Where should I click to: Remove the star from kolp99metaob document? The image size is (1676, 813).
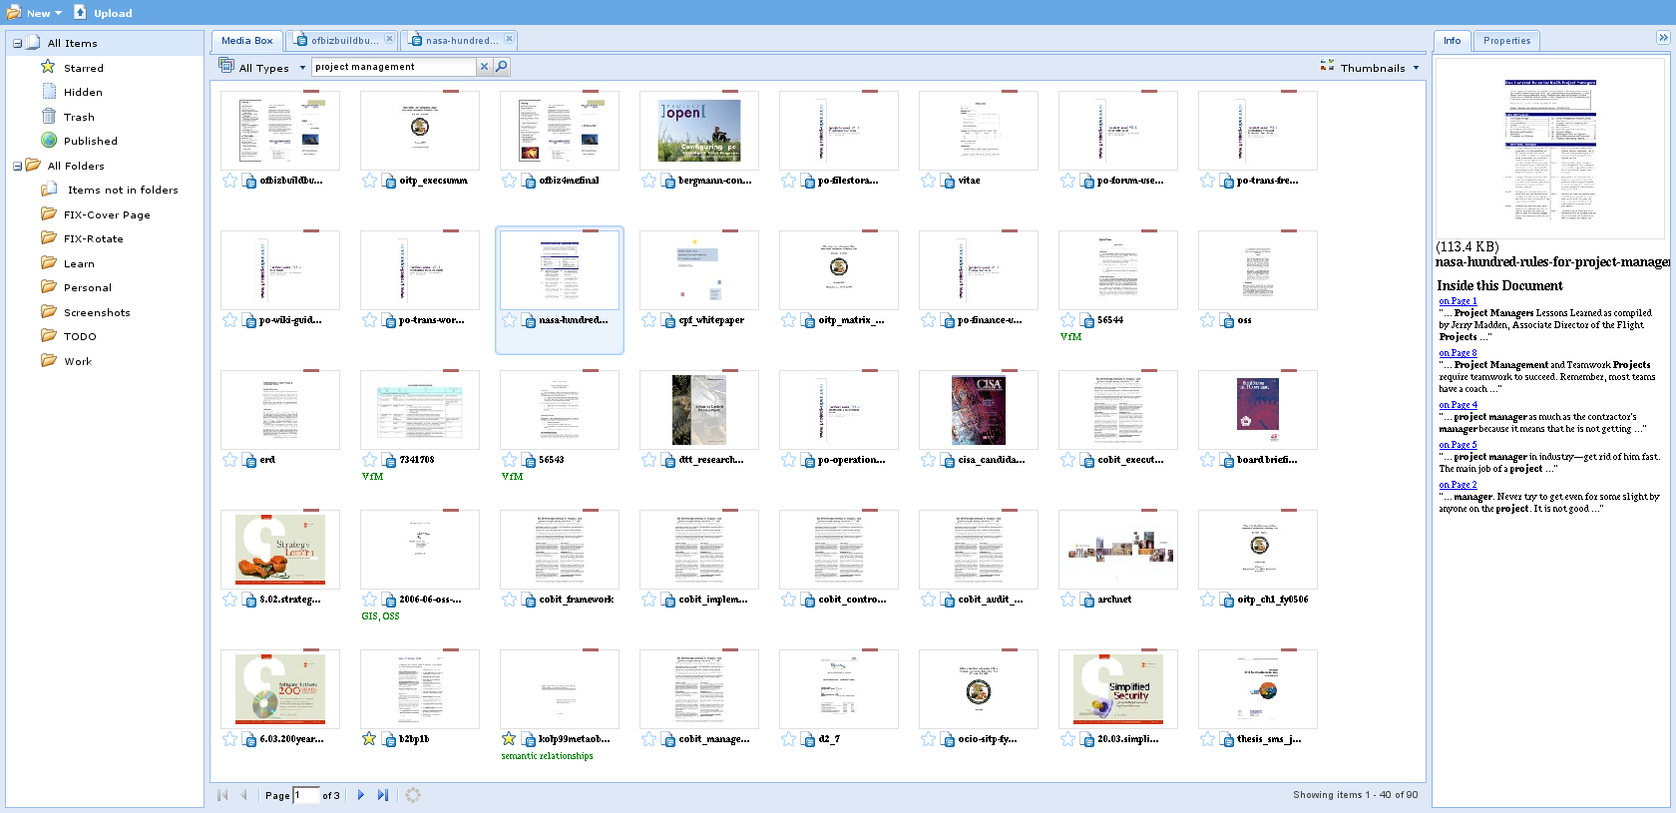(x=509, y=739)
